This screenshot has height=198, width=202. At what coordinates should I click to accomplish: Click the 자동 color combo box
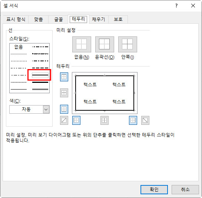pos(29,109)
